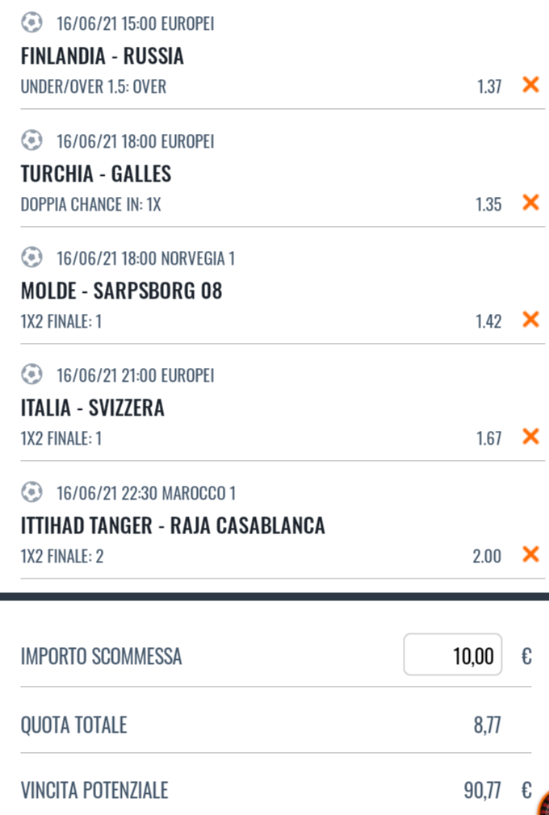Open the Ittihad Tanger - Raja Casablanca match
Viewport: 549px width, 815px height.
(x=173, y=525)
